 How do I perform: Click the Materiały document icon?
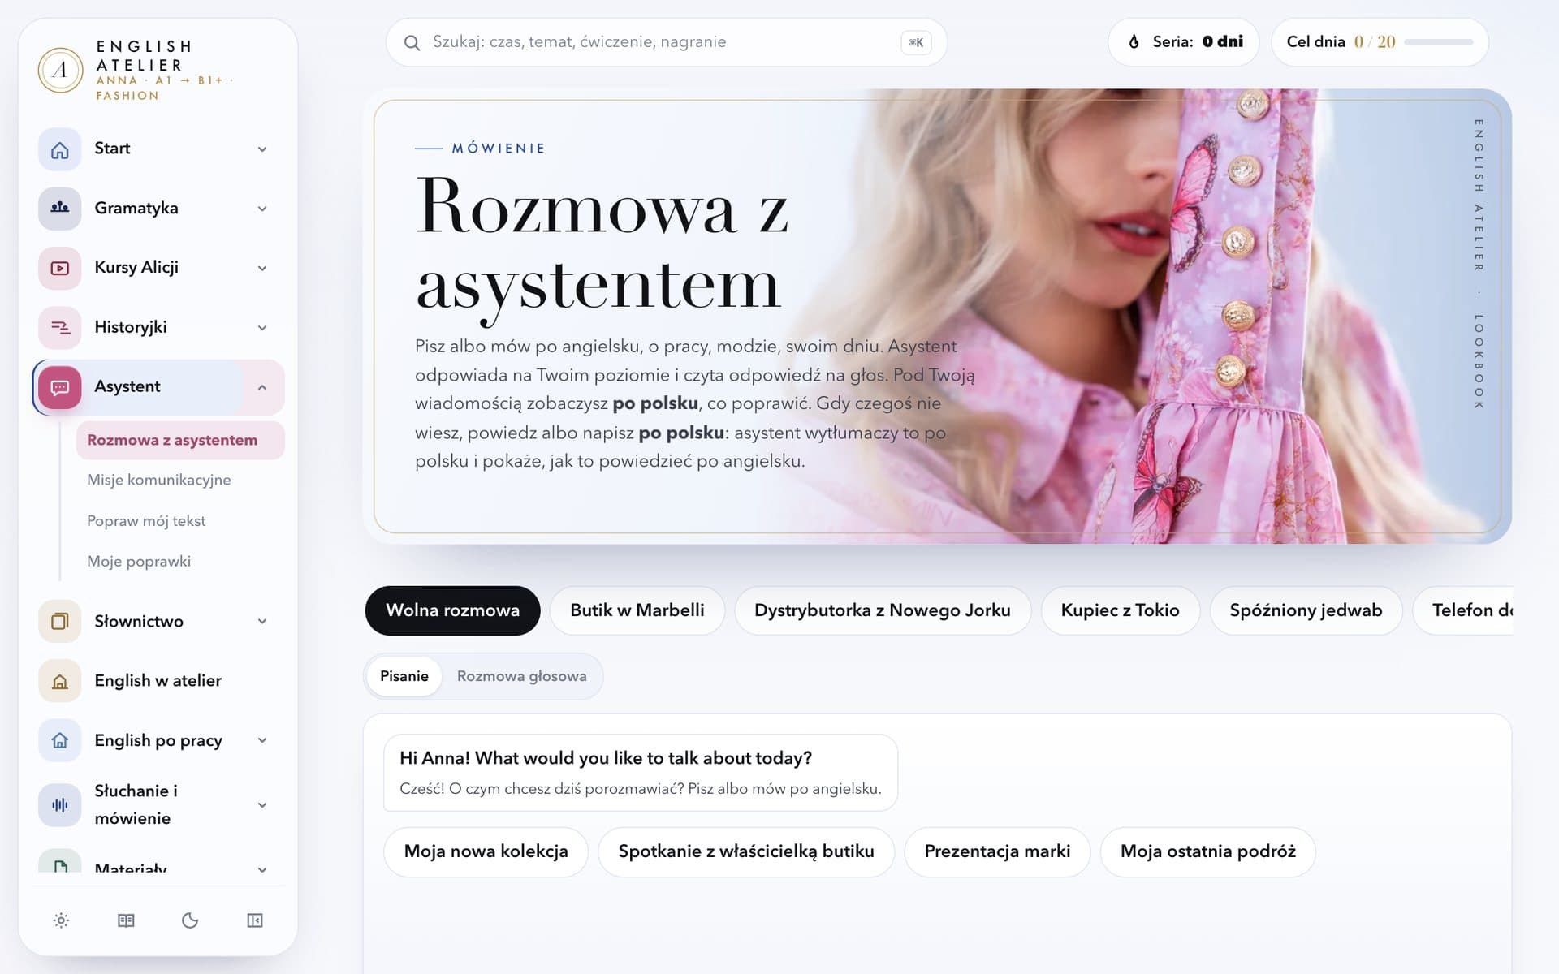[60, 862]
